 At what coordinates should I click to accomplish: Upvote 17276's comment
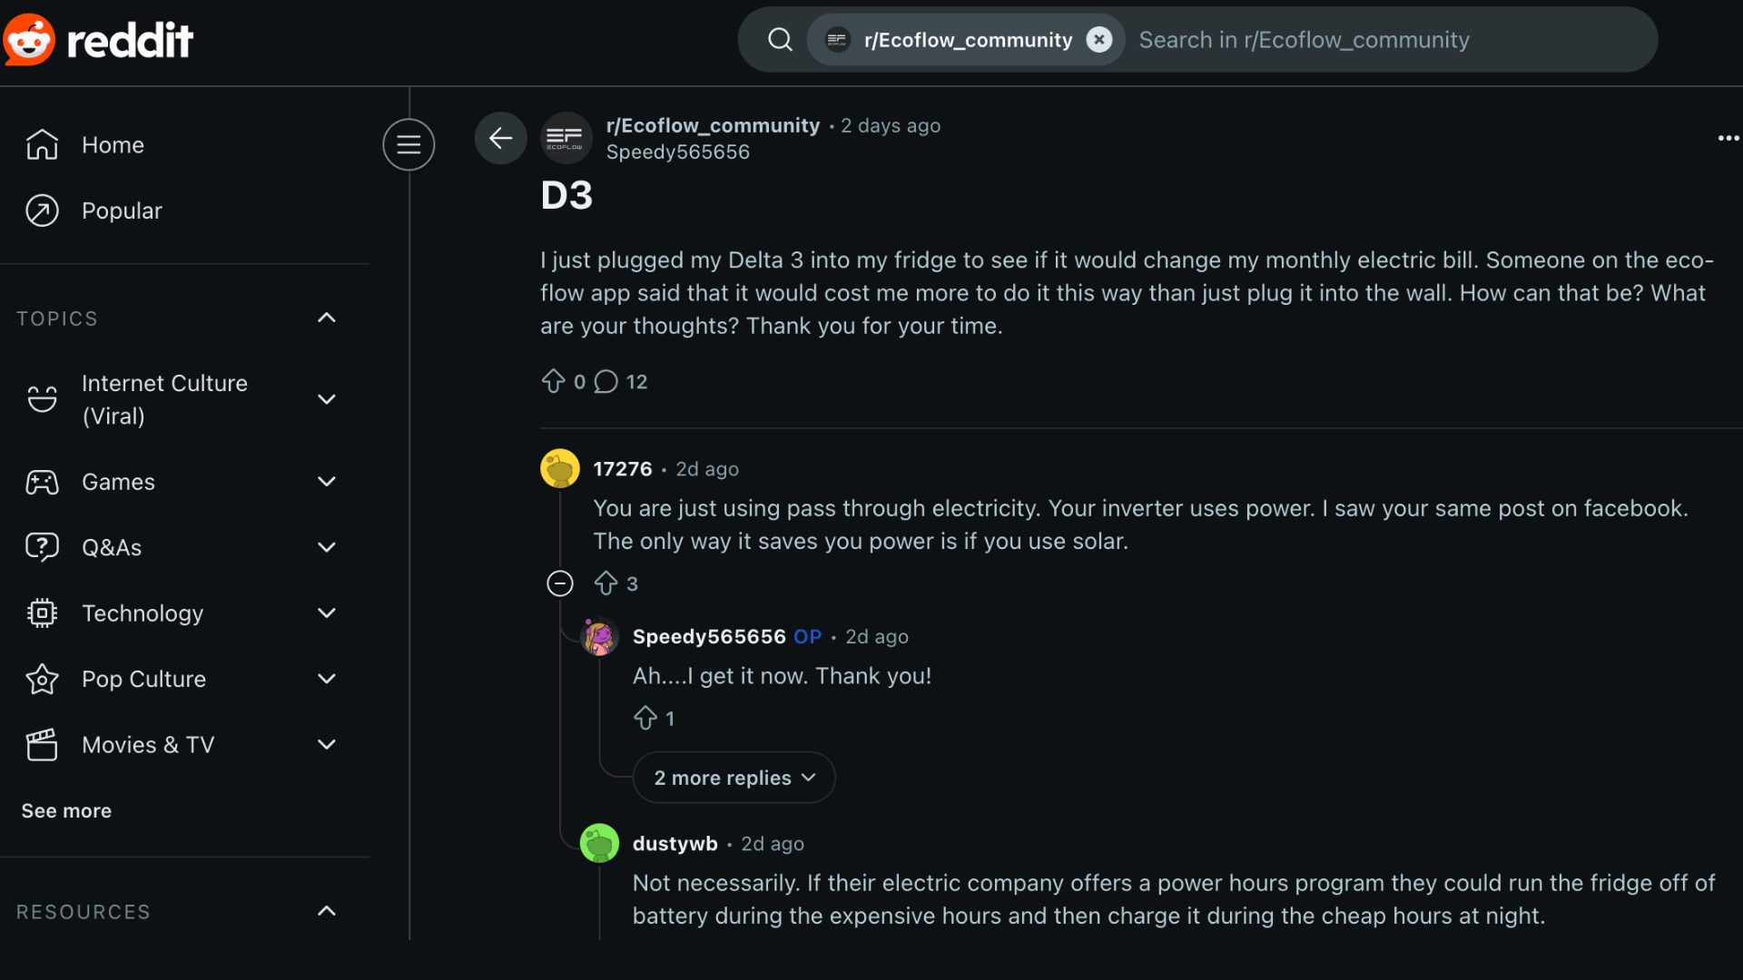[606, 583]
